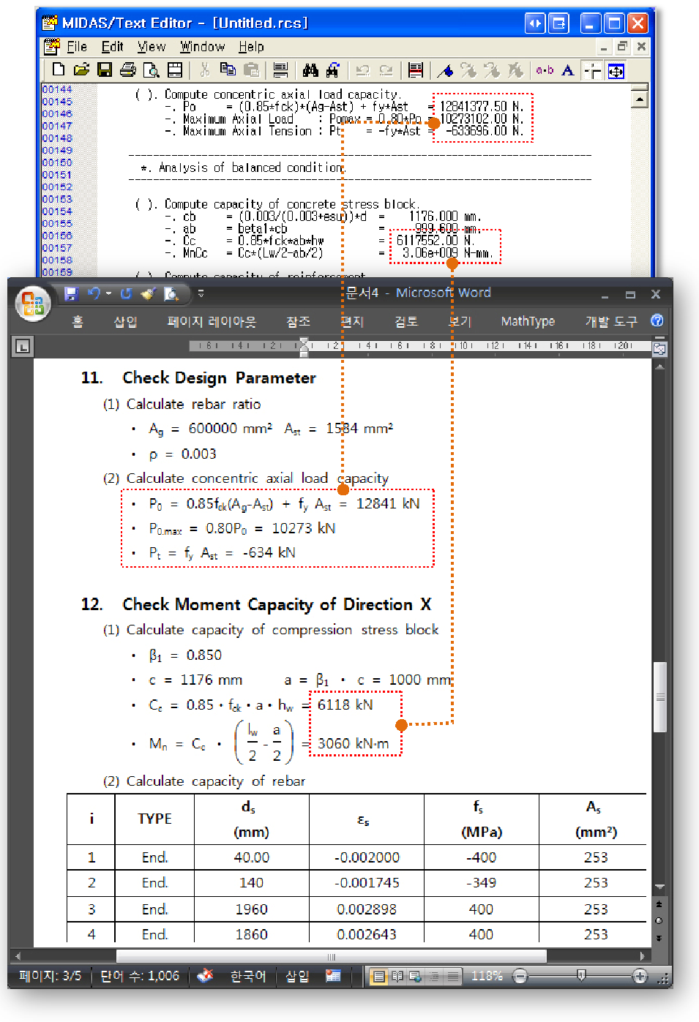Click the proofing errors icon in Word status bar
The height and width of the screenshot is (1022, 699).
tap(206, 975)
